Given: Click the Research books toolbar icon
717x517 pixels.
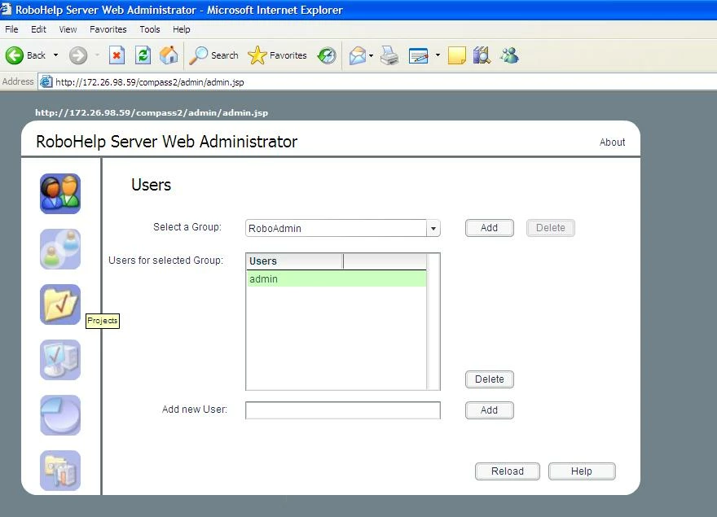Looking at the screenshot, I should click(x=482, y=55).
